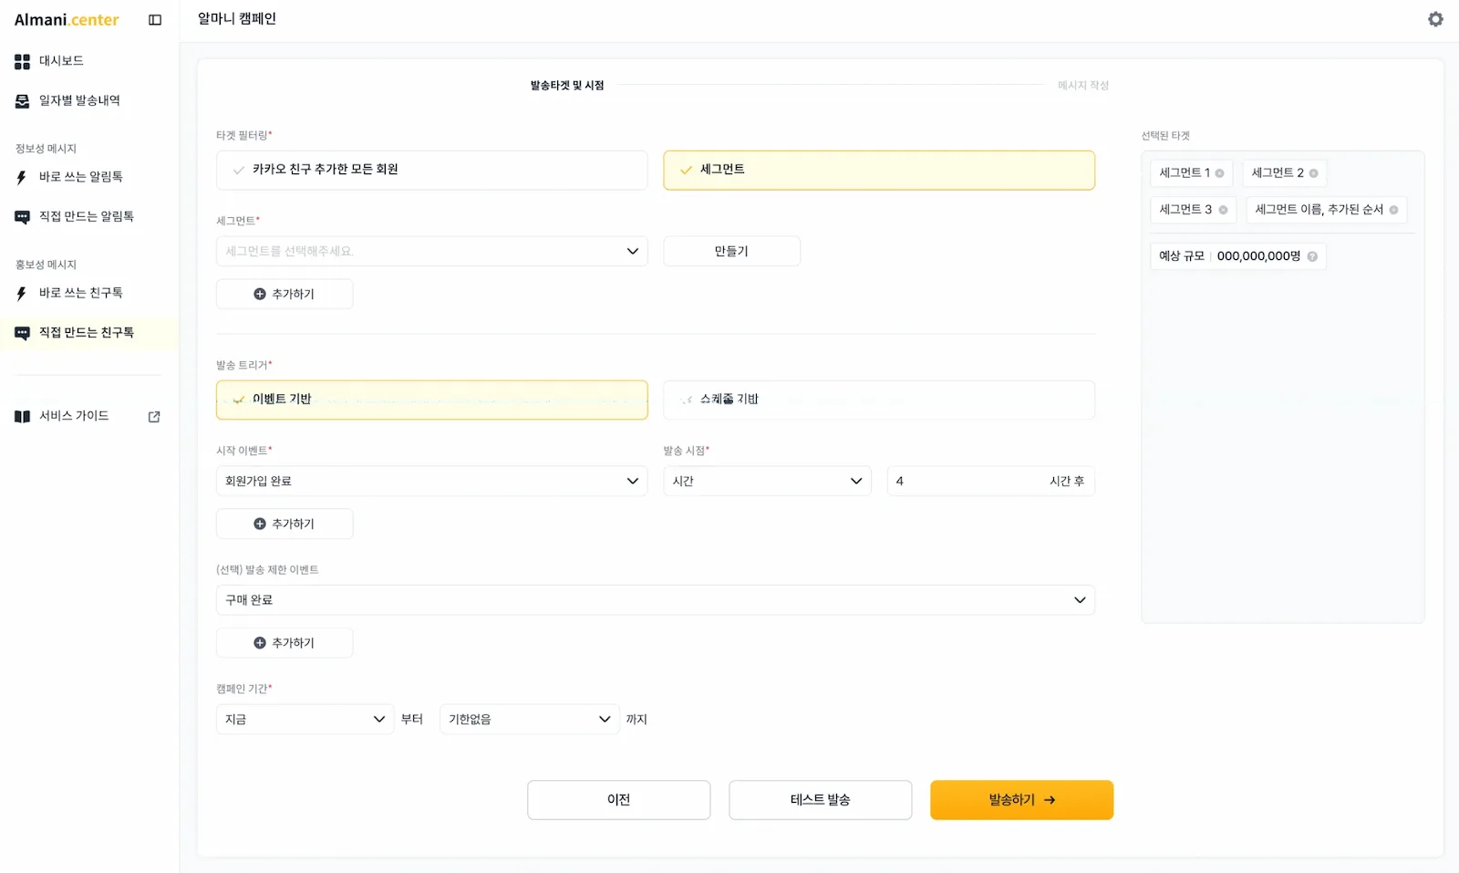
Task: Go to 직접 만드는 친구톡 menu
Action: tap(89, 333)
